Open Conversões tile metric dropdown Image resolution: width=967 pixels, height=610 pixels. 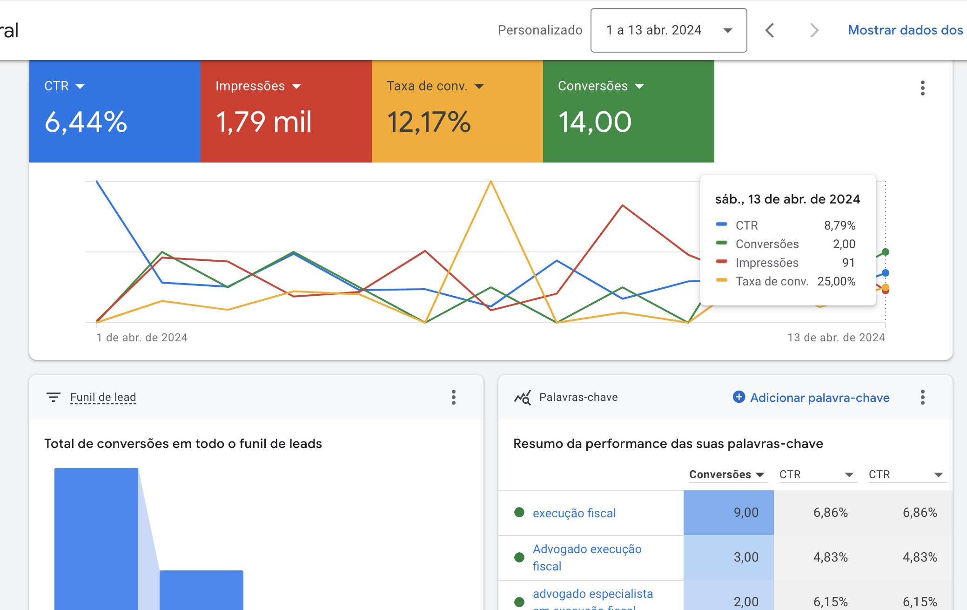tap(639, 86)
